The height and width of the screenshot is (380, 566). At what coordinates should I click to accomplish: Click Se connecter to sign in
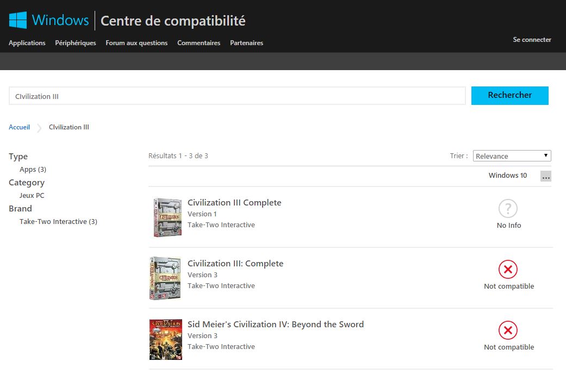pyautogui.click(x=532, y=39)
